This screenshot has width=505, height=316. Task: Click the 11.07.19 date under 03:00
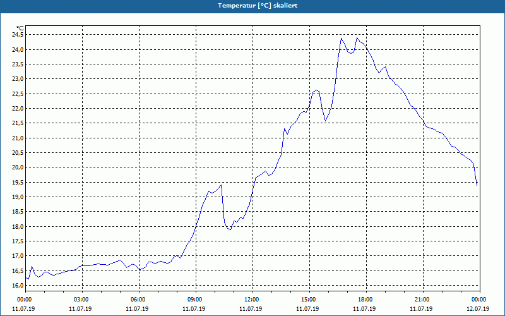point(81,308)
